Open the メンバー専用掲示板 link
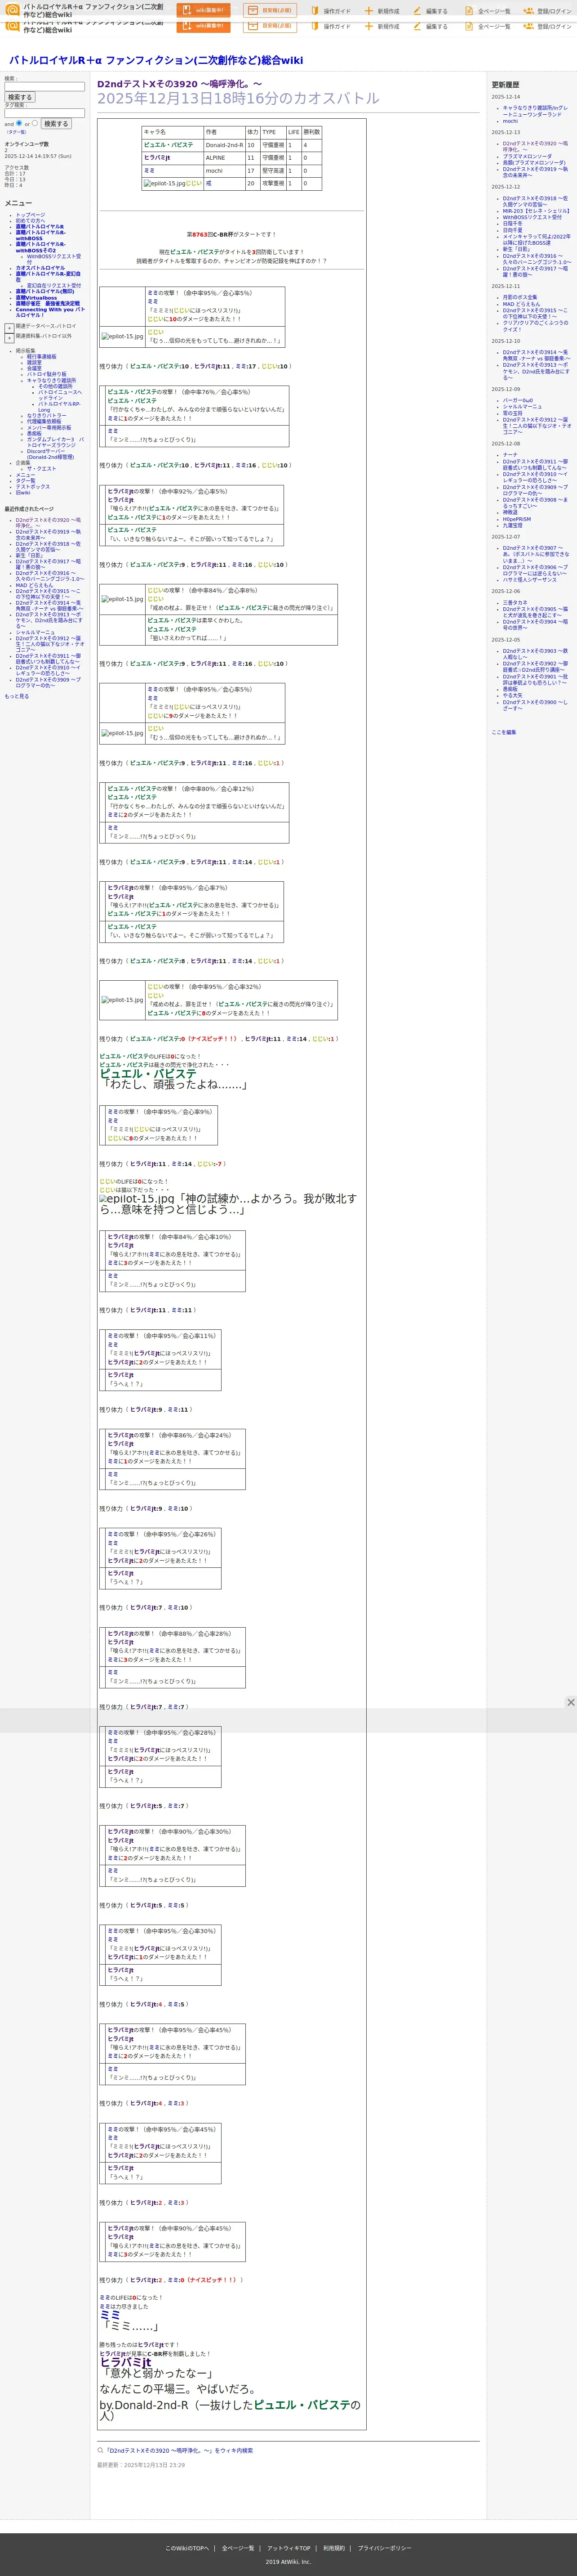This screenshot has width=577, height=2576. click(50, 427)
